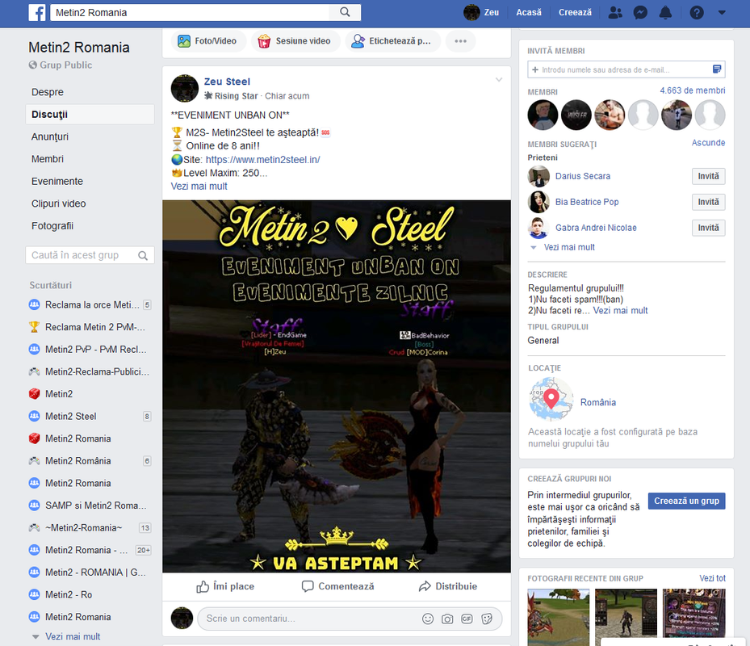750x646 pixels.
Task: Click the Etichetează p... option
Action: click(392, 41)
